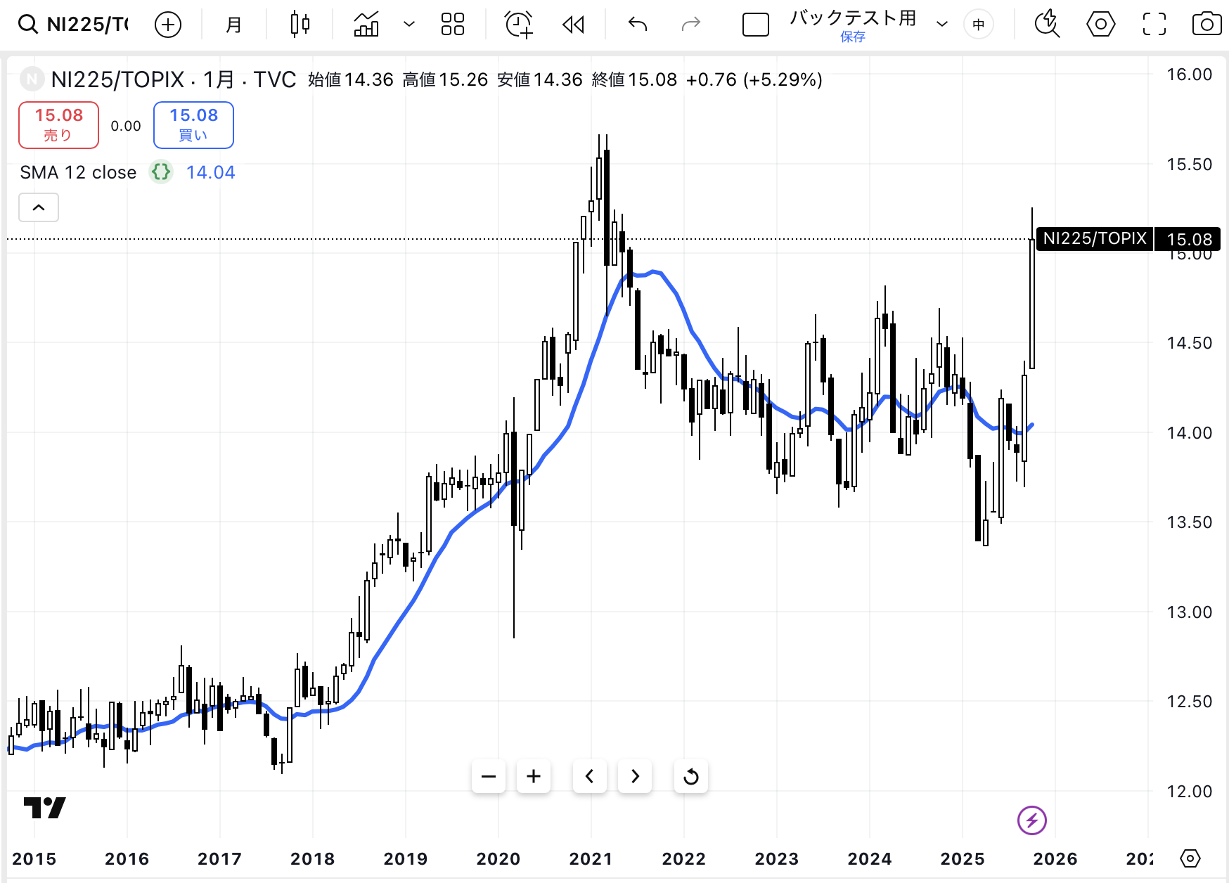Collapse the indicator legend with chevron

pyautogui.click(x=39, y=207)
